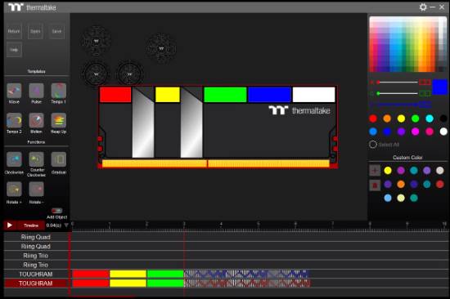450x299 pixels.
Task: Toggle the Add Object switch
Action: point(56,211)
